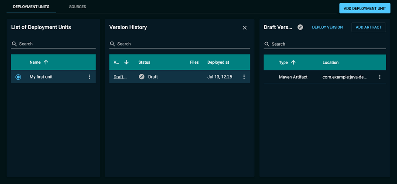This screenshot has width=397, height=184.
Task: Click the search magnifier in Version History
Action: click(x=112, y=44)
